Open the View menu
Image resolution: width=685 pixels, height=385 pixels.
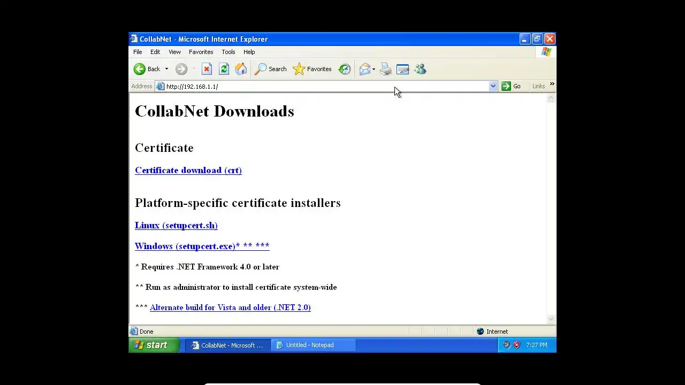pos(174,52)
